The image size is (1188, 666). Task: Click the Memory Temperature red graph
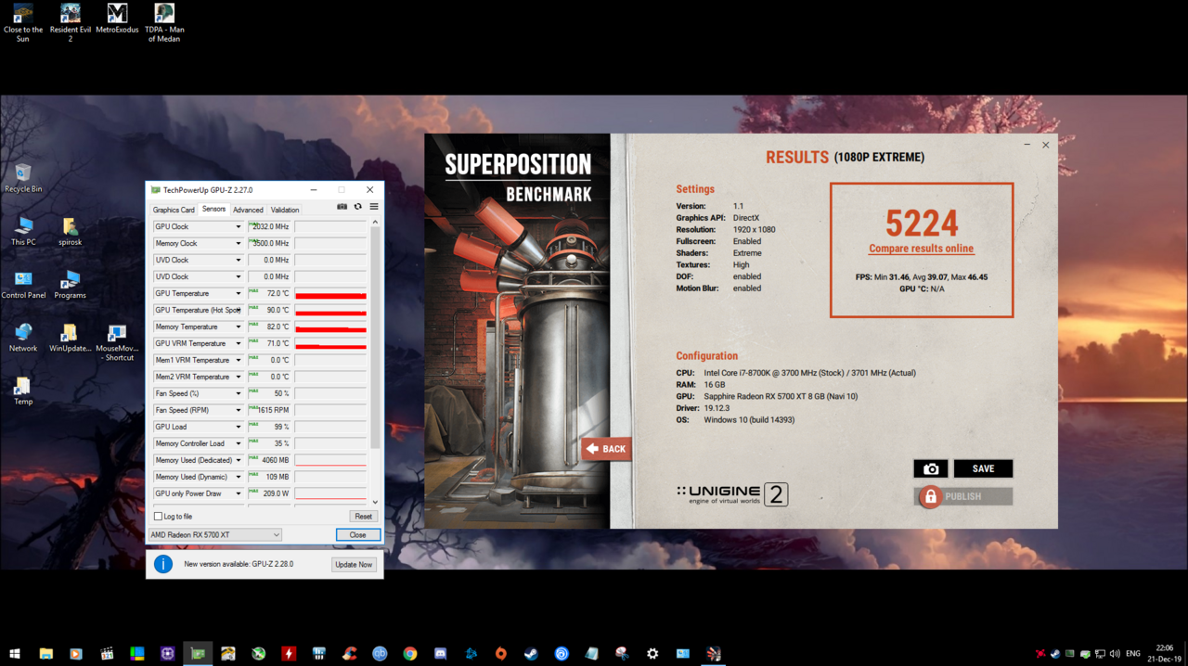tap(330, 327)
